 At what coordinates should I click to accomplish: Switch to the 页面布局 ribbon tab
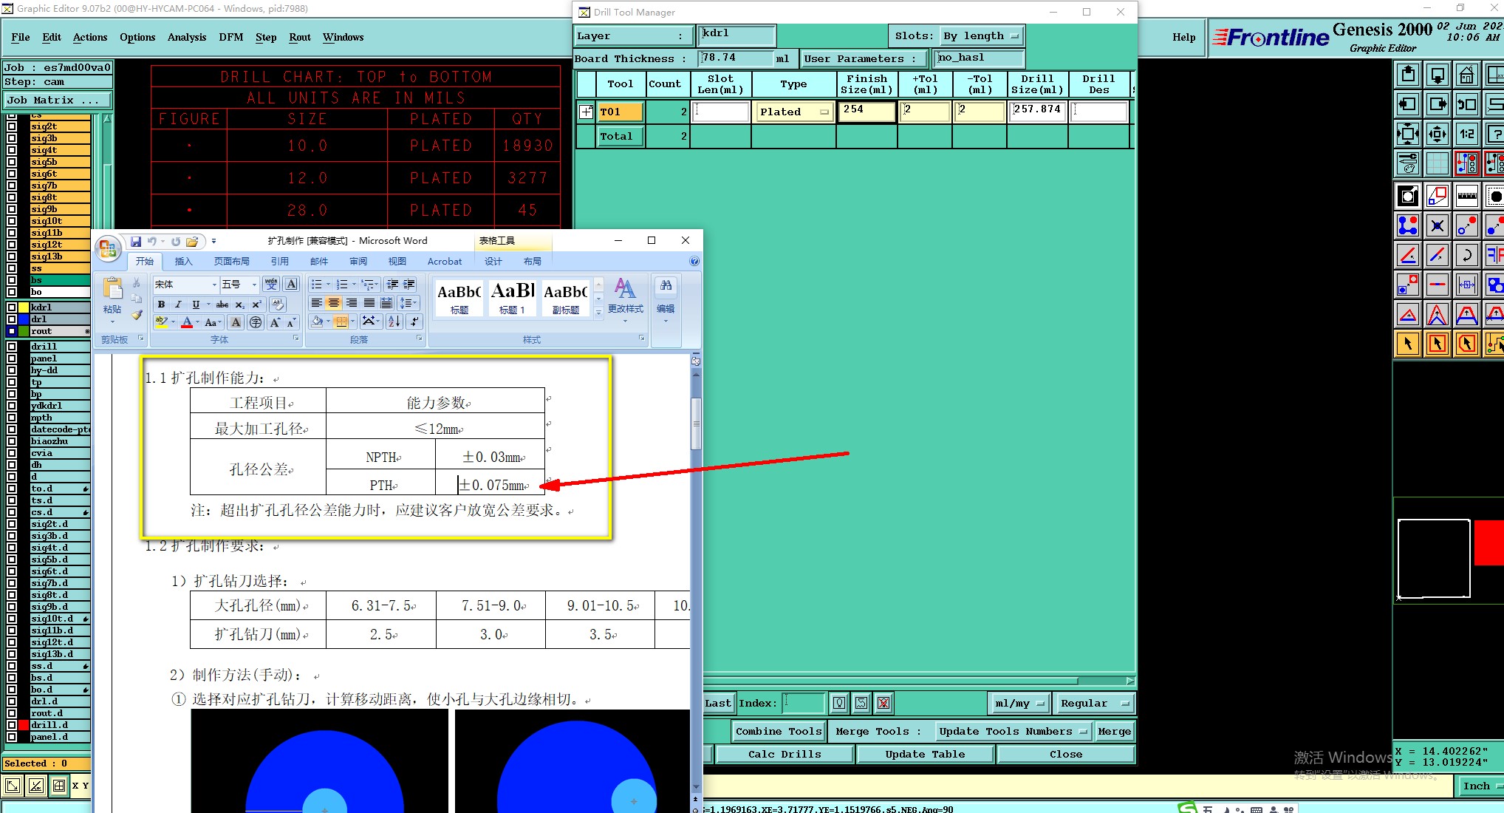tap(231, 261)
